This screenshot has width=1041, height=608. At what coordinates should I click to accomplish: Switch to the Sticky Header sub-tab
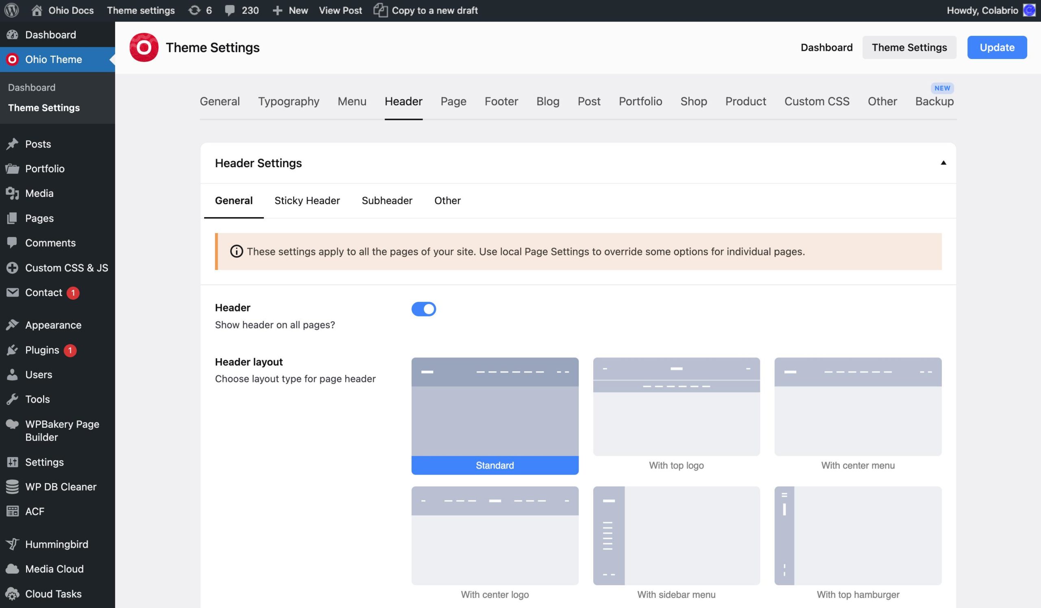tap(307, 201)
